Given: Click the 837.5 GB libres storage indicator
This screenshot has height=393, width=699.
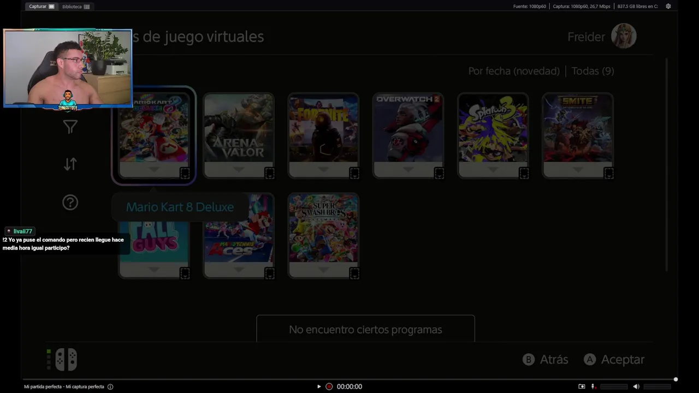Looking at the screenshot, I should point(637,7).
